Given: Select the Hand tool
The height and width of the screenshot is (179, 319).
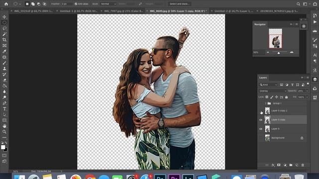Looking at the screenshot, I should click(x=4, y=126).
